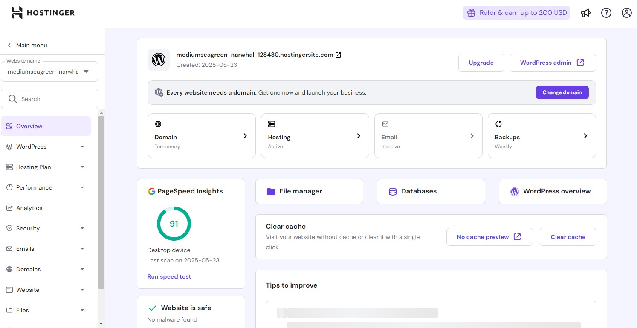Image resolution: width=637 pixels, height=328 pixels.
Task: Open Emails sidebar menu item
Action: click(46, 249)
